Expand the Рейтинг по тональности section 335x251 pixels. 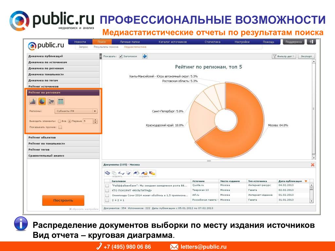[x=63, y=143]
